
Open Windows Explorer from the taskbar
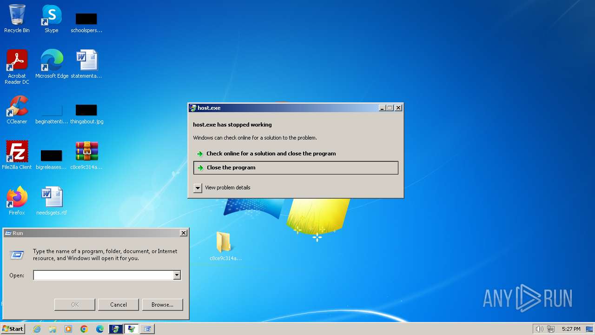pyautogui.click(x=53, y=329)
